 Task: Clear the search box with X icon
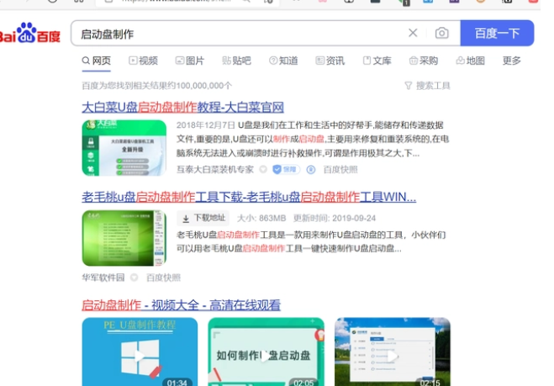[413, 33]
